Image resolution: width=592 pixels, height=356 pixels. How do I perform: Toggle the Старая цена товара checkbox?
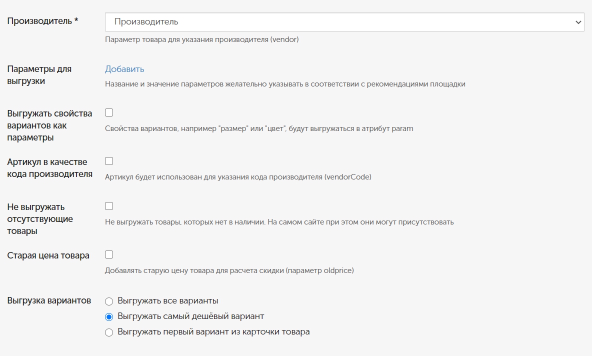109,254
